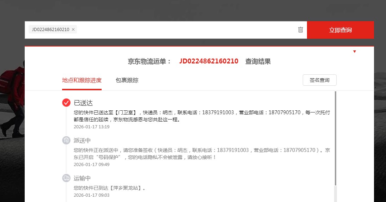Click the JD0224862160210 chip text in search box
This screenshot has width=386, height=202.
click(x=50, y=30)
